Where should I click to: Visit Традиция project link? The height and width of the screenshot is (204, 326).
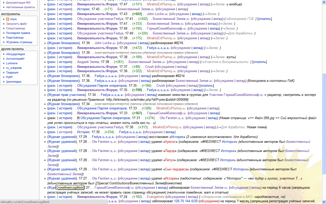click(12, 72)
